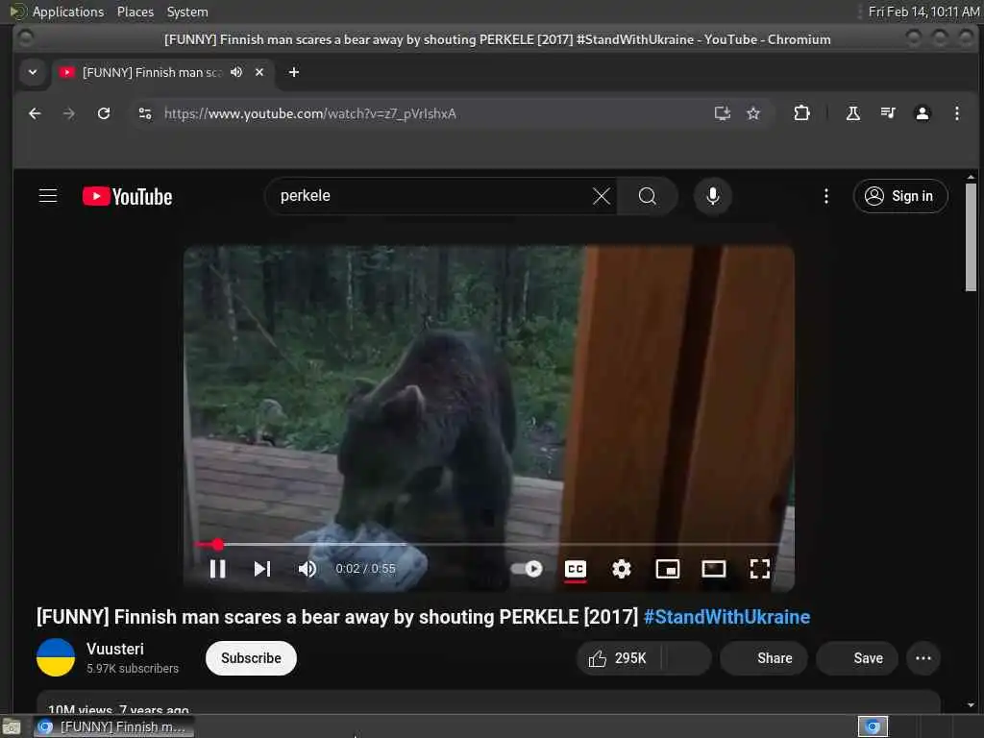The height and width of the screenshot is (738, 984).
Task: Dislike the video
Action: (x=686, y=657)
